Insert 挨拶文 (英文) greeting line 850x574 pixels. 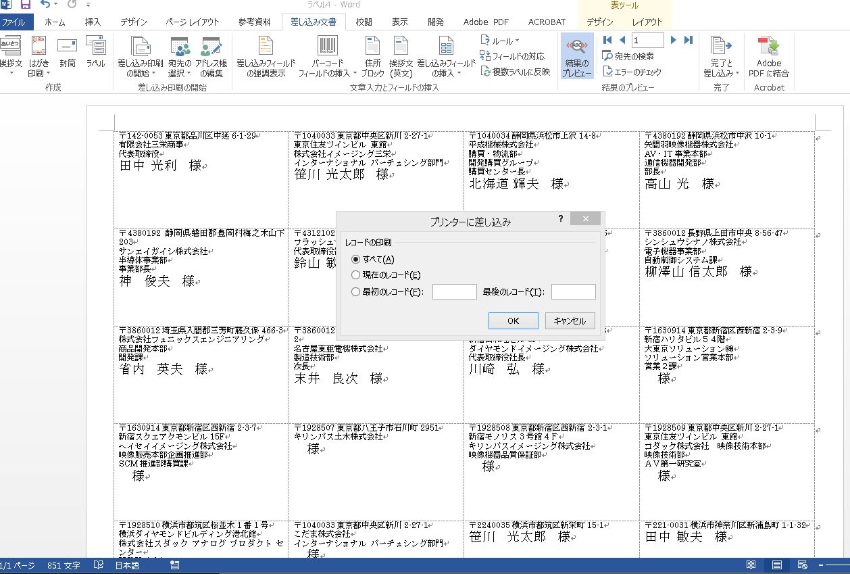coord(401,57)
